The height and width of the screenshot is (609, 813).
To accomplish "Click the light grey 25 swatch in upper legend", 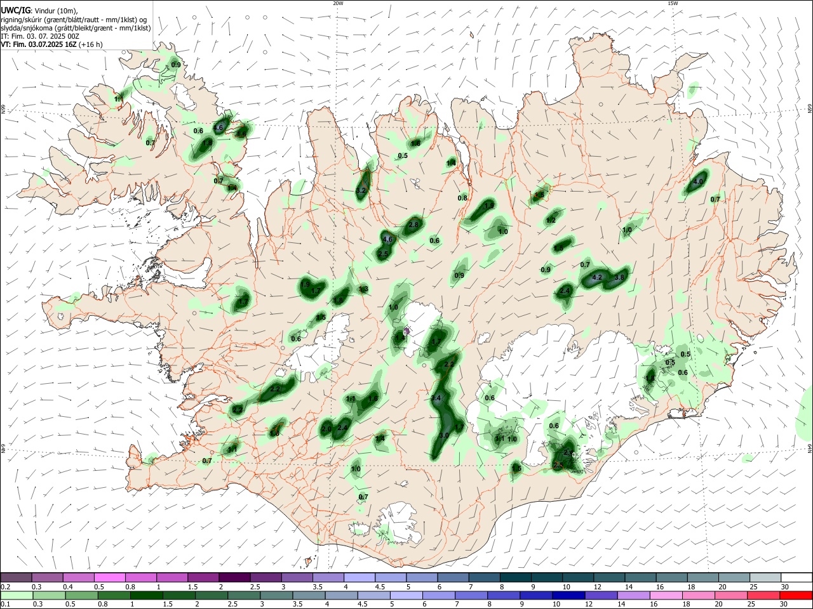I will [x=765, y=577].
